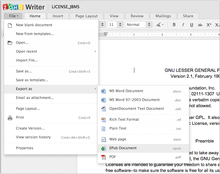Toggle Italic formatting
The image size is (220, 174).
(x=183, y=25)
